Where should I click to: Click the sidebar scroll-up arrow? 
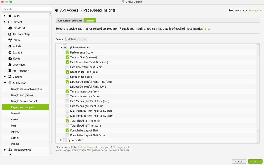tap(51, 14)
